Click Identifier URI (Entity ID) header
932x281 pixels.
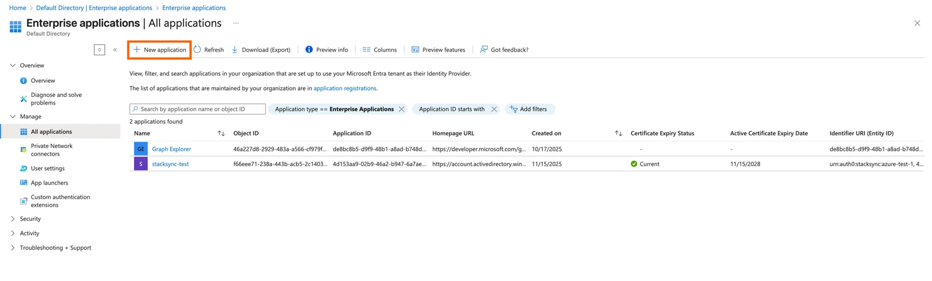(862, 134)
